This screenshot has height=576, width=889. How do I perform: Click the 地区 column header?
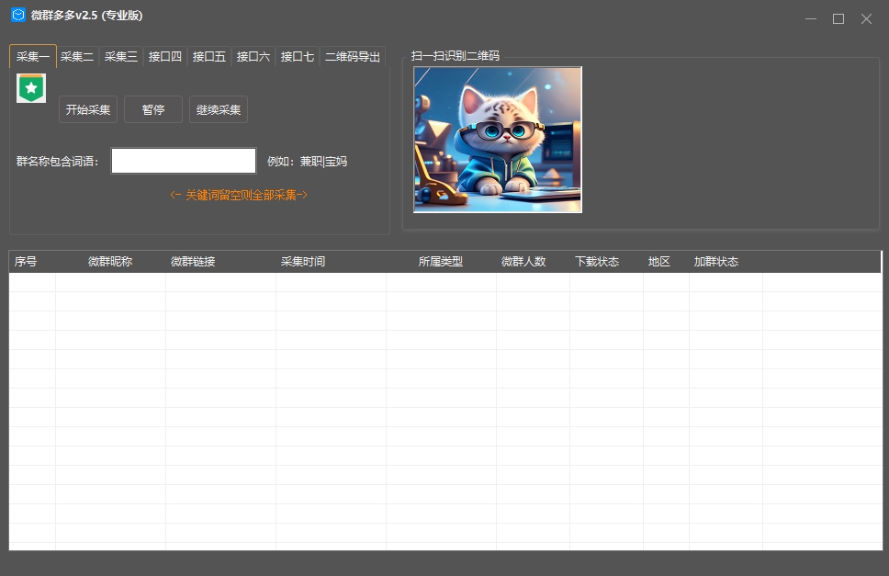click(x=658, y=261)
